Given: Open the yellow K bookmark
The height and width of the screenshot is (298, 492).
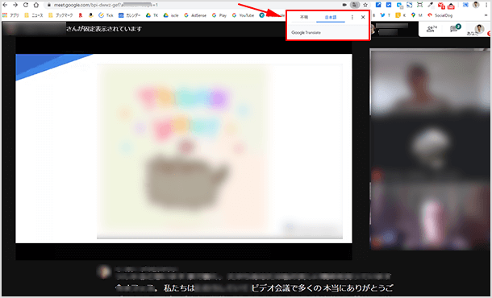Looking at the screenshot, I should (400, 15).
